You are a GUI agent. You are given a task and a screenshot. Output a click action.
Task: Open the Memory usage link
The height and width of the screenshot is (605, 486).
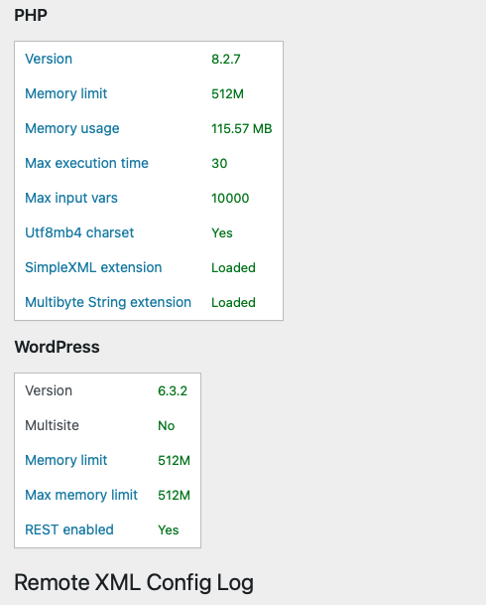[x=72, y=129]
